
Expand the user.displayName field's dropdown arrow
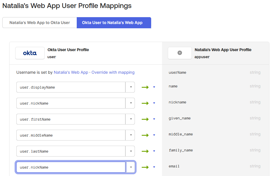pos(130,87)
